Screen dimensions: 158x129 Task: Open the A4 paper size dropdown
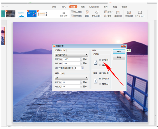pyautogui.click(x=72, y=78)
